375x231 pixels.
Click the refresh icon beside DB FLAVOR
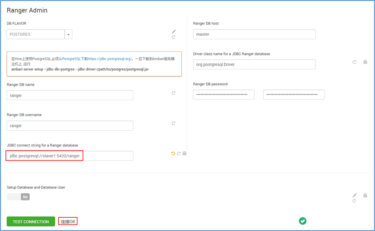tap(173, 37)
